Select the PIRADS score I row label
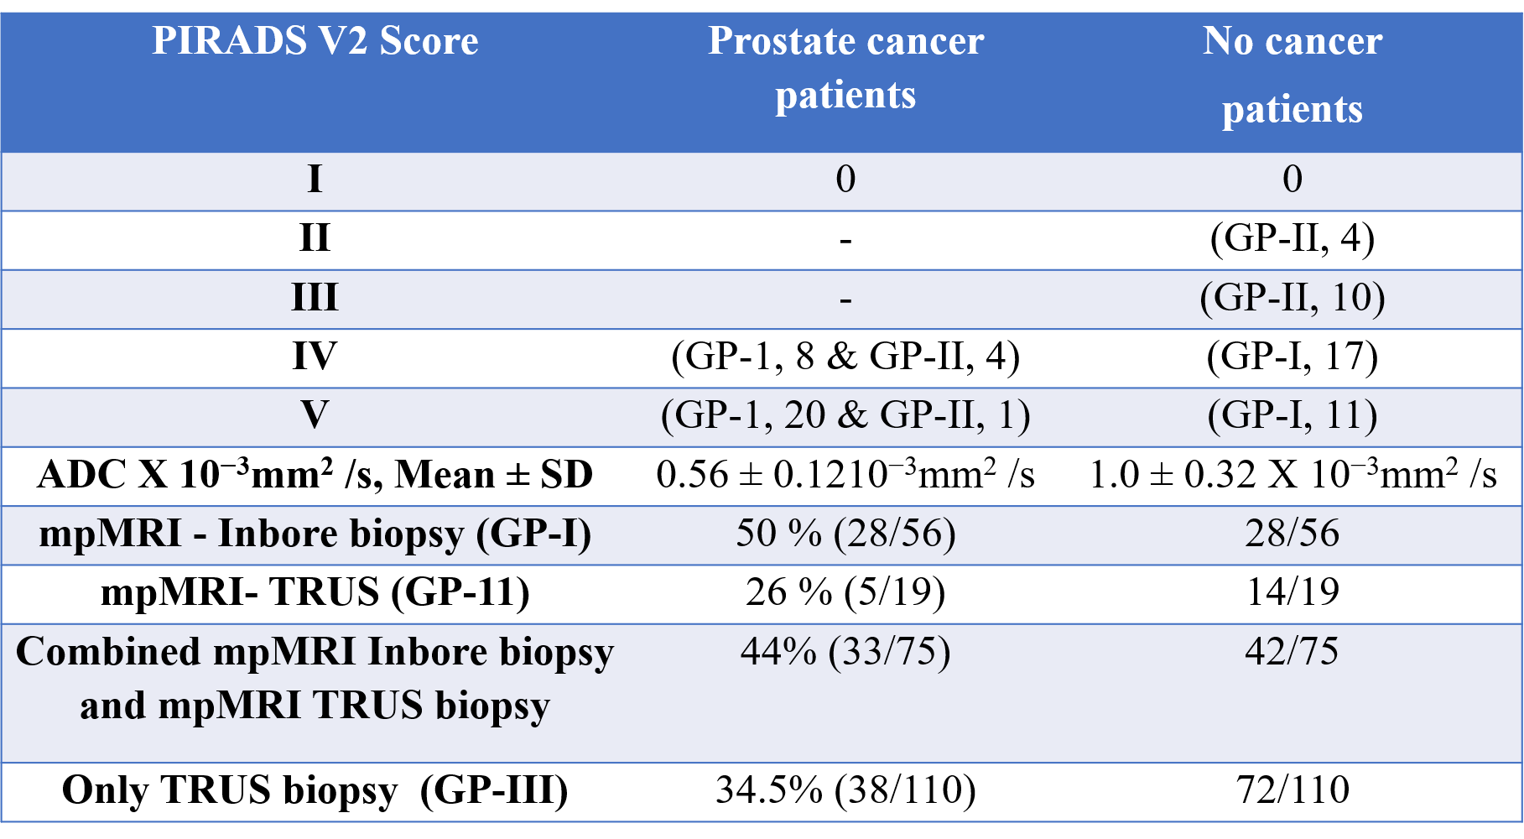 tap(315, 180)
